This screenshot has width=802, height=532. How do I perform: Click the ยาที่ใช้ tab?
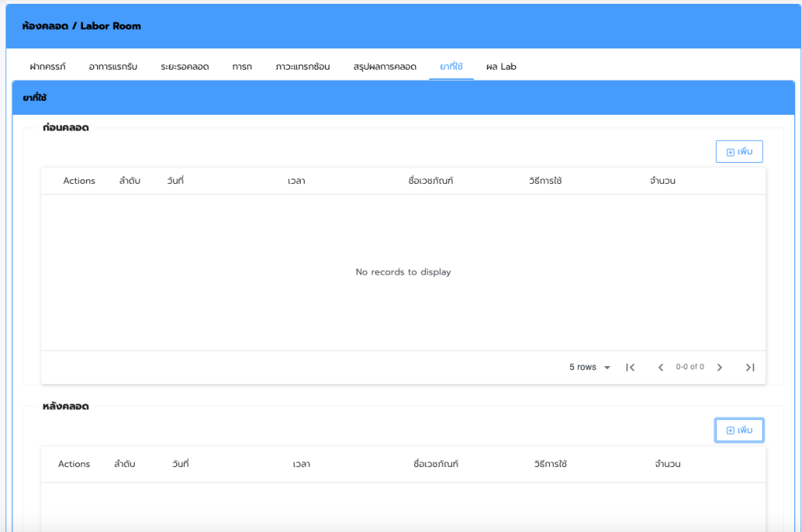[x=451, y=66]
